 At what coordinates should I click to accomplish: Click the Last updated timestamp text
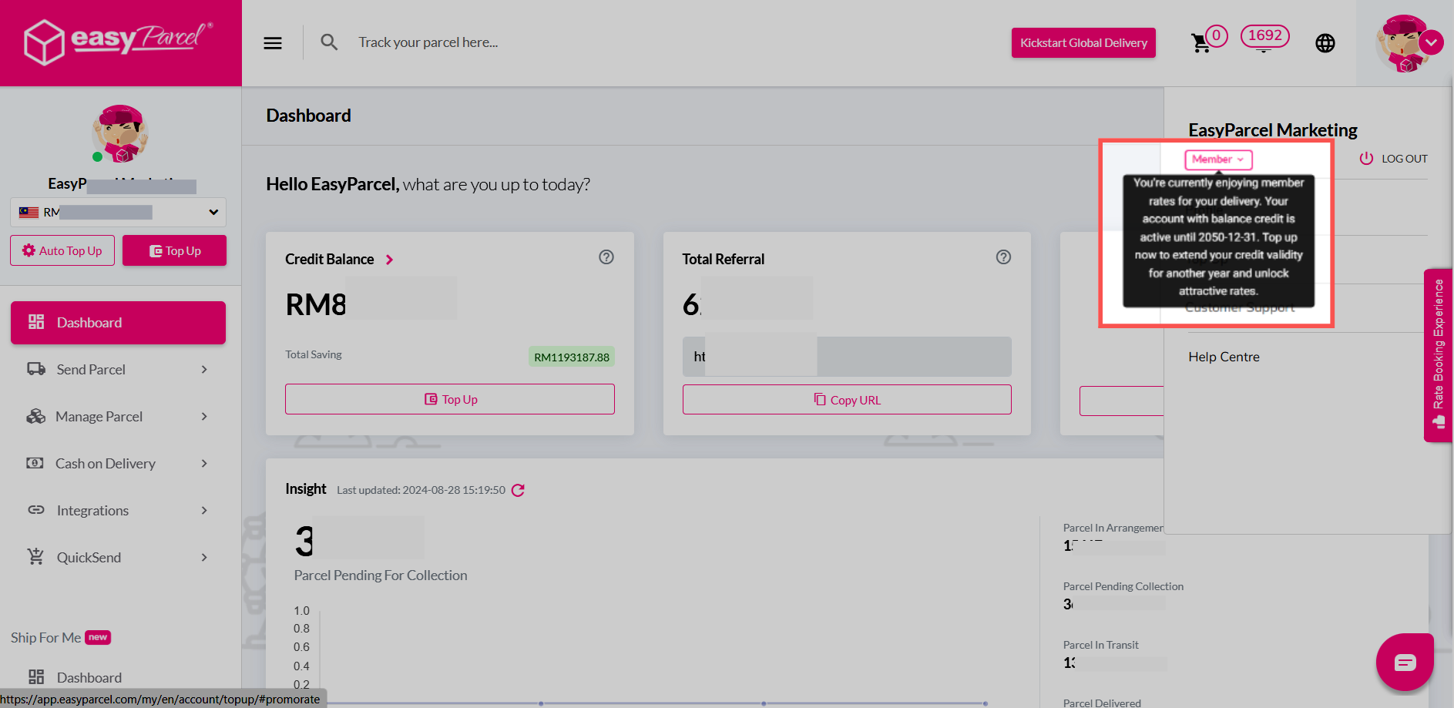tap(421, 490)
